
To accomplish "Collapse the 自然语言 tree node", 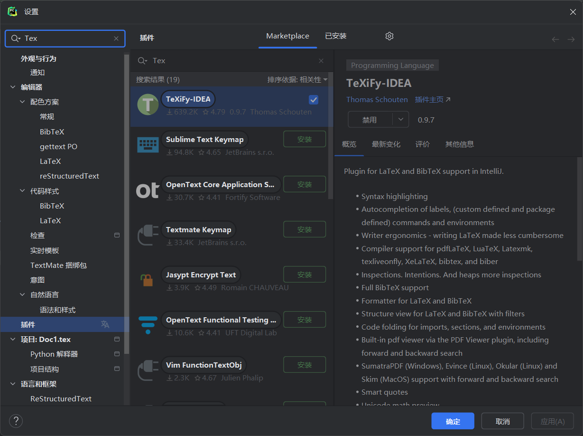I will [x=22, y=294].
